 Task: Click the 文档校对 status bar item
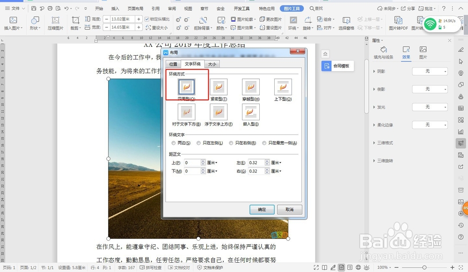click(x=179, y=267)
